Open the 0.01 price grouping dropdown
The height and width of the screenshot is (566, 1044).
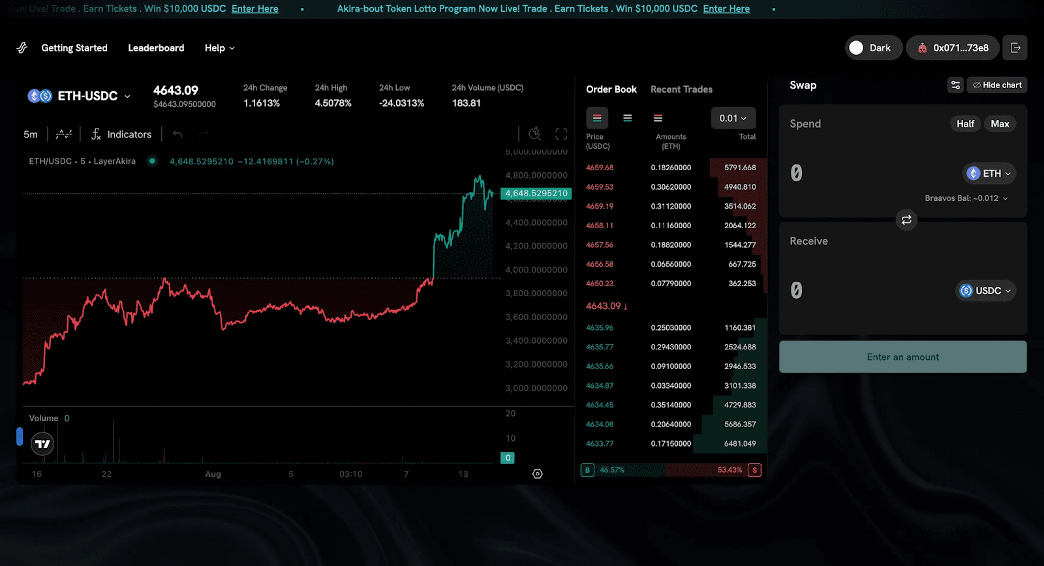pos(733,118)
